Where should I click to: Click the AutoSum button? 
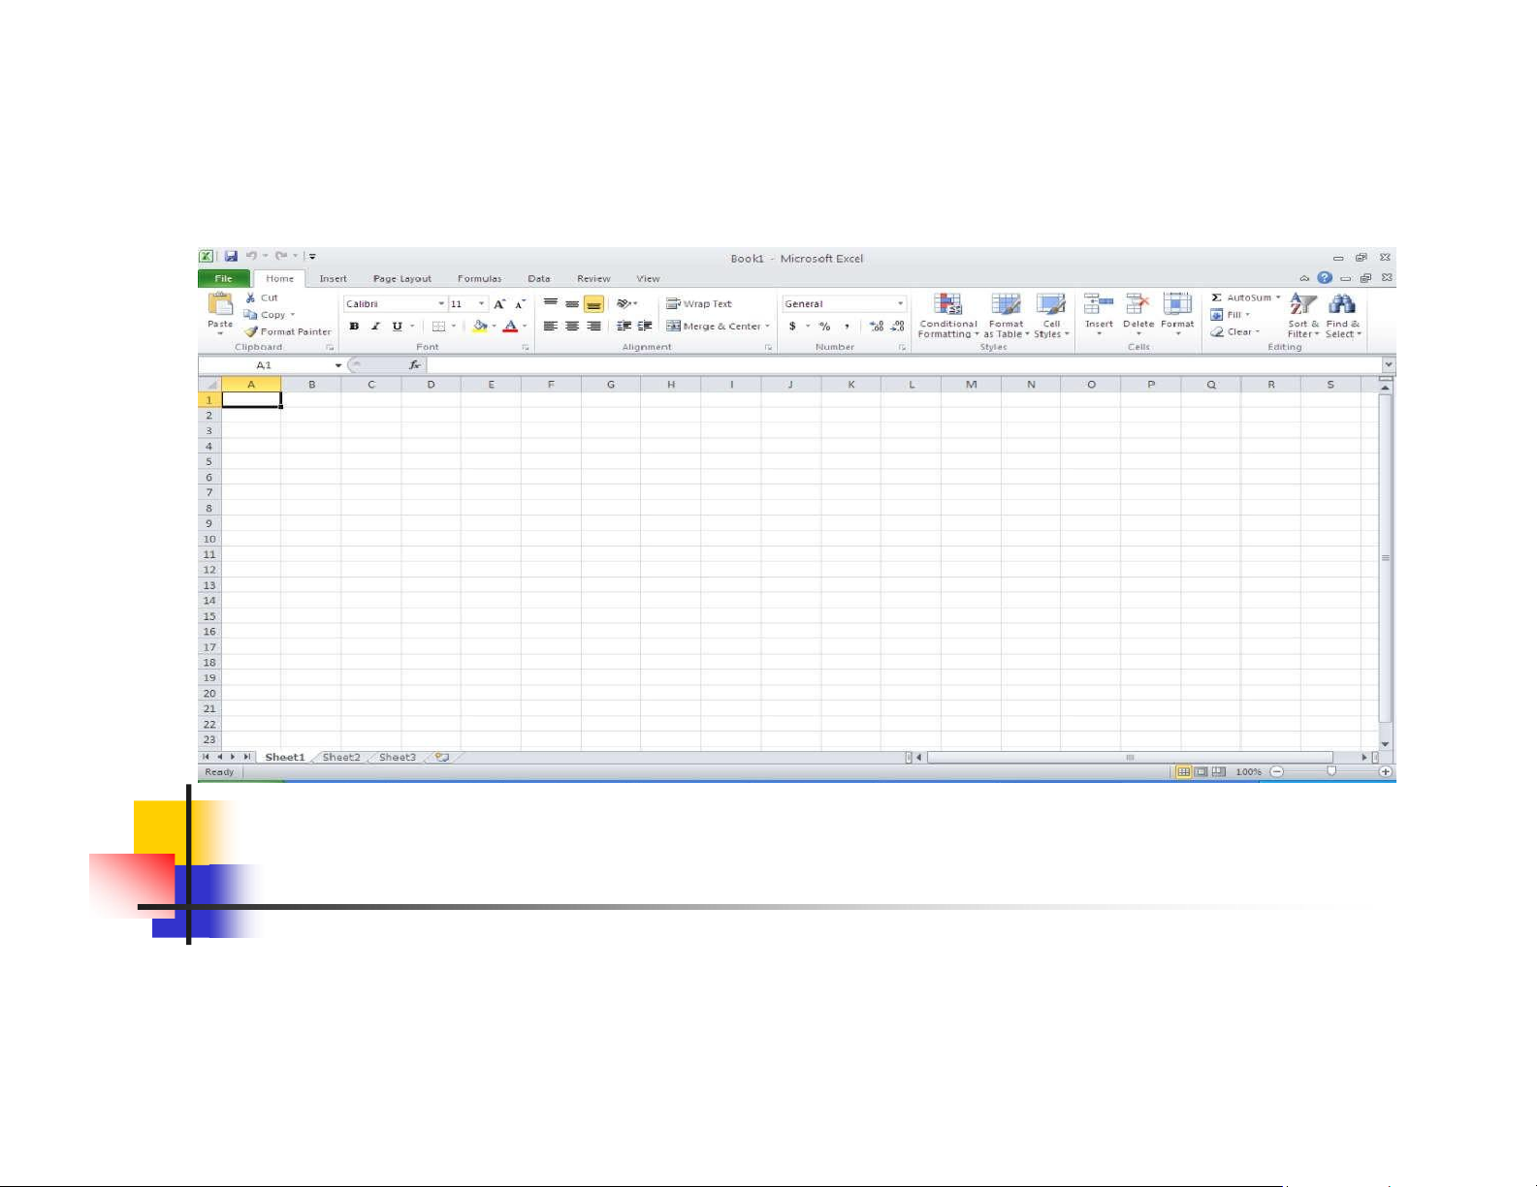click(1245, 297)
